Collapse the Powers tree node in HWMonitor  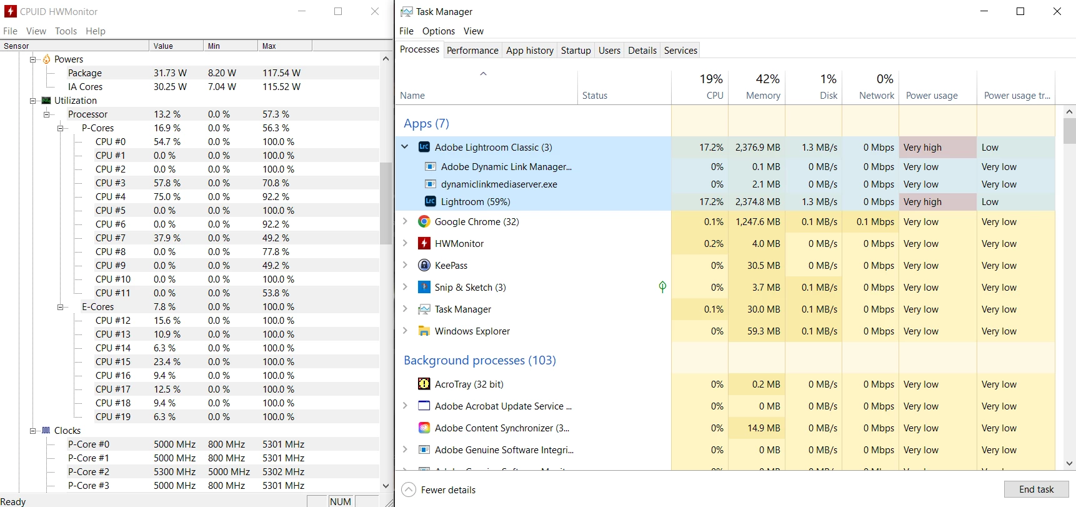[x=32, y=59]
